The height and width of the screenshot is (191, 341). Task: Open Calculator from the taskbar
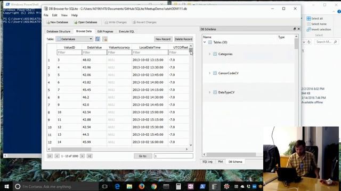pyautogui.click(x=178, y=186)
